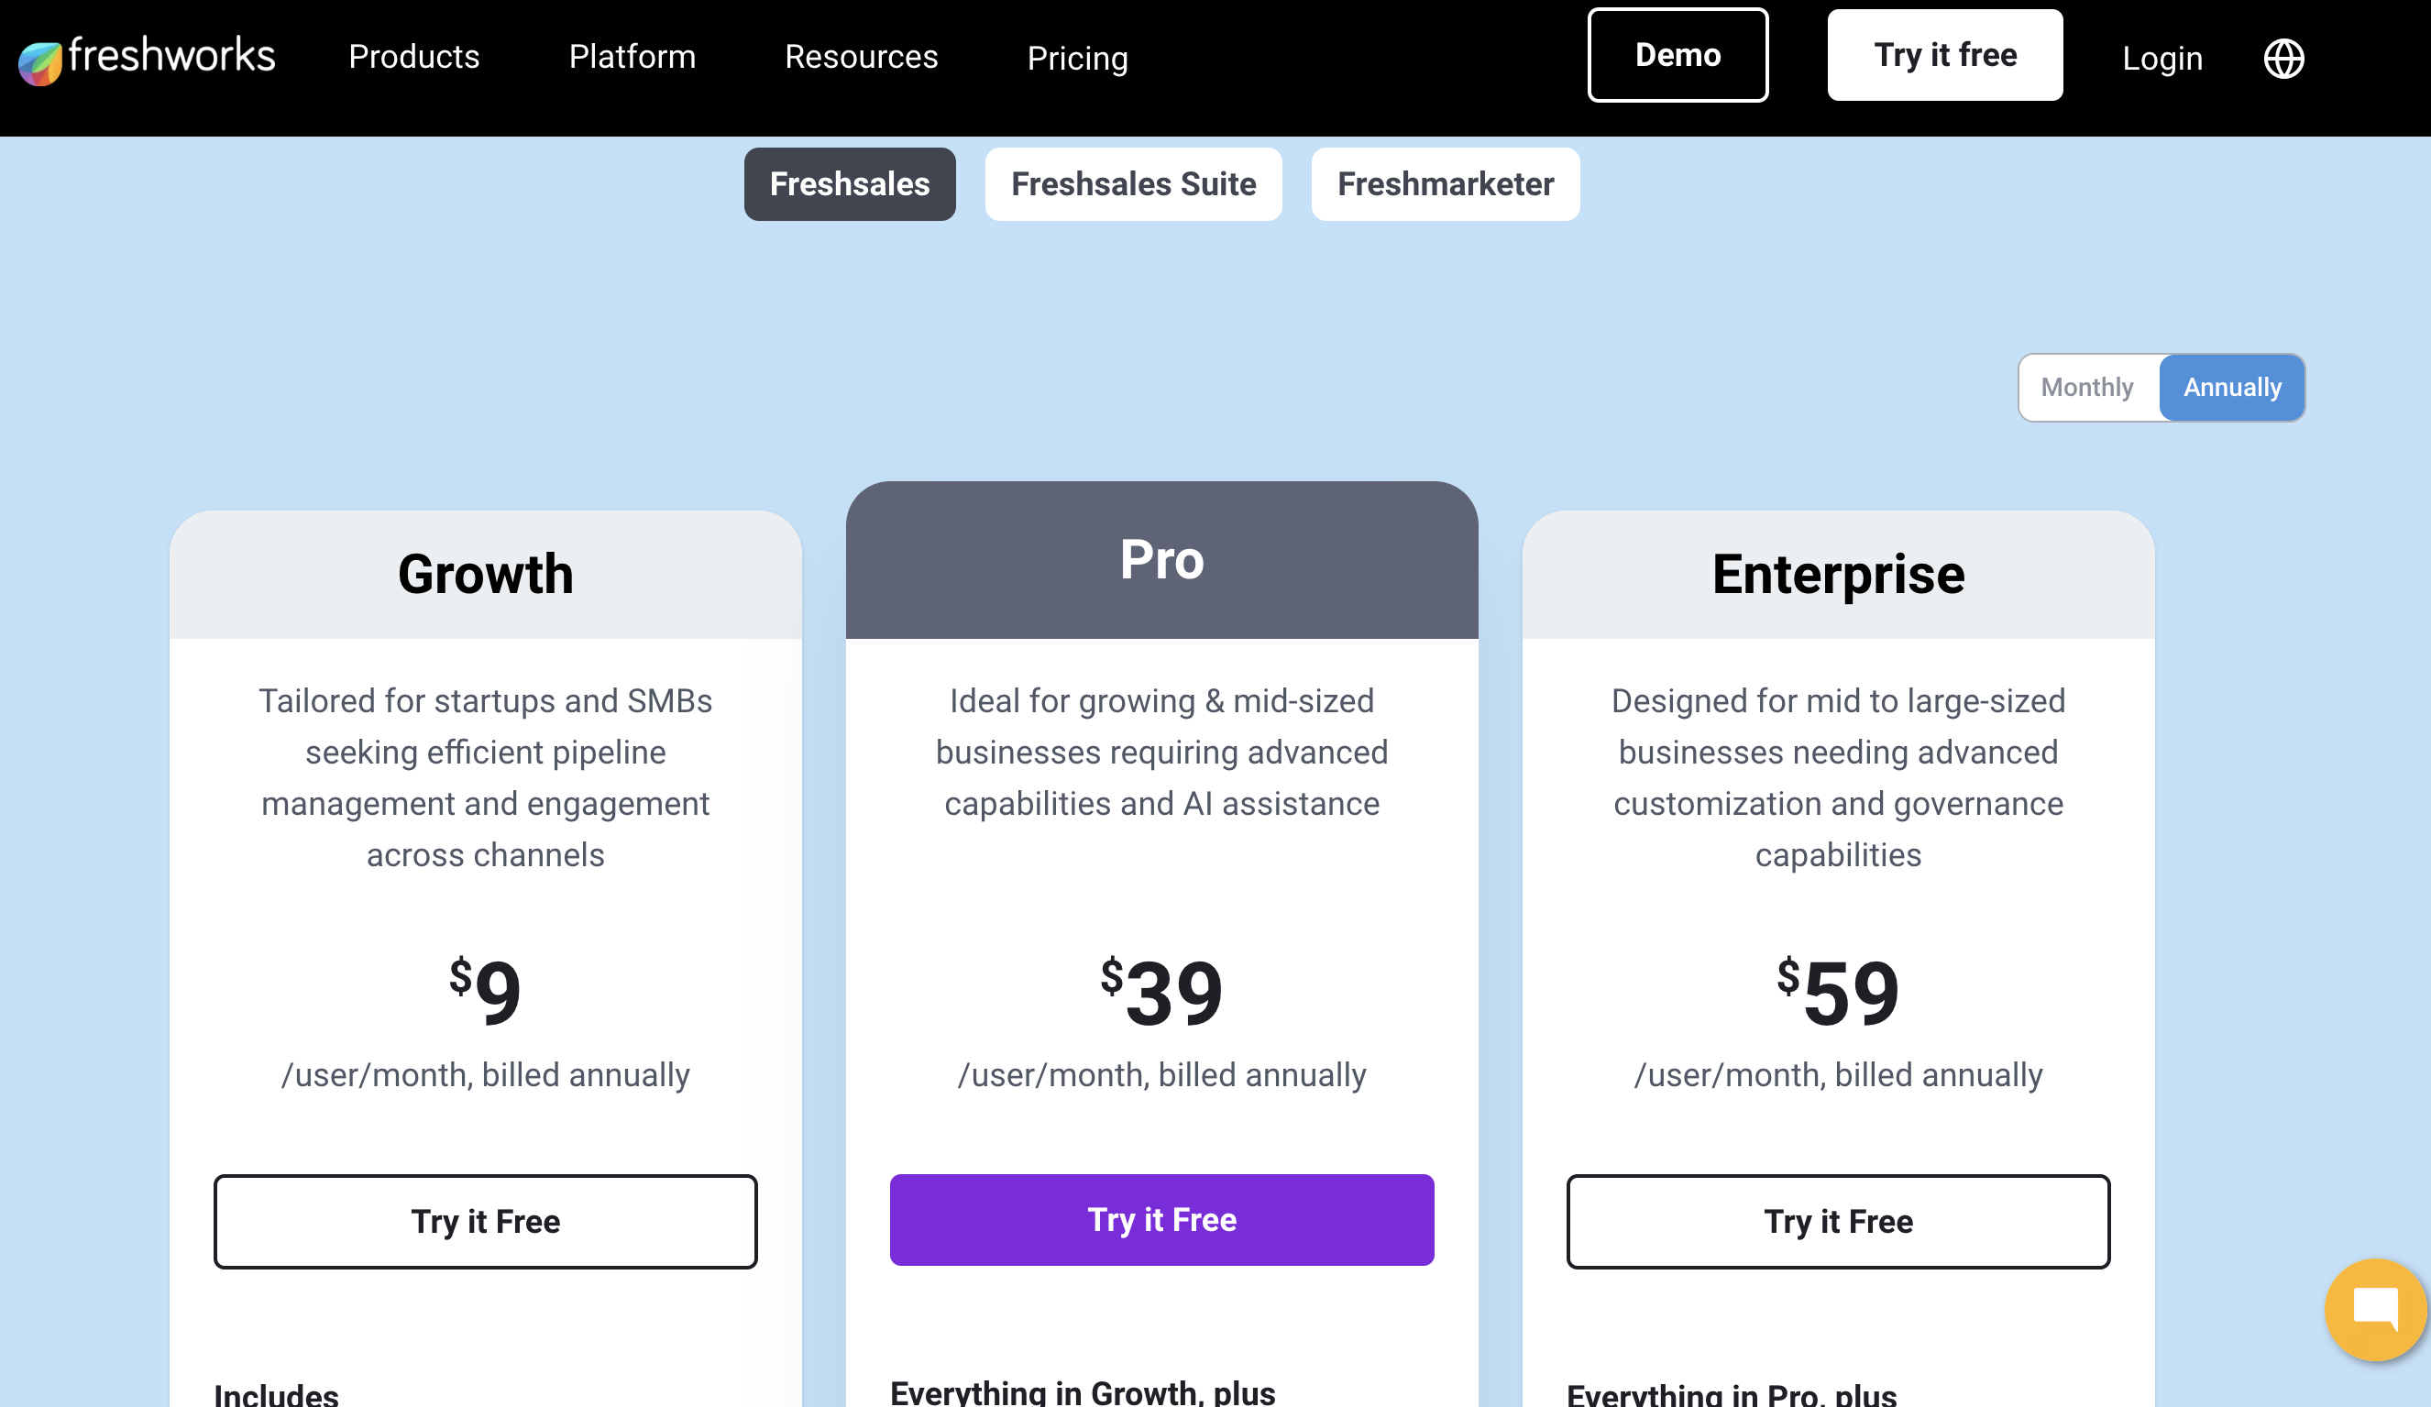Click Pro plan description text
Screen dimensions: 2431x1407
(1161, 753)
